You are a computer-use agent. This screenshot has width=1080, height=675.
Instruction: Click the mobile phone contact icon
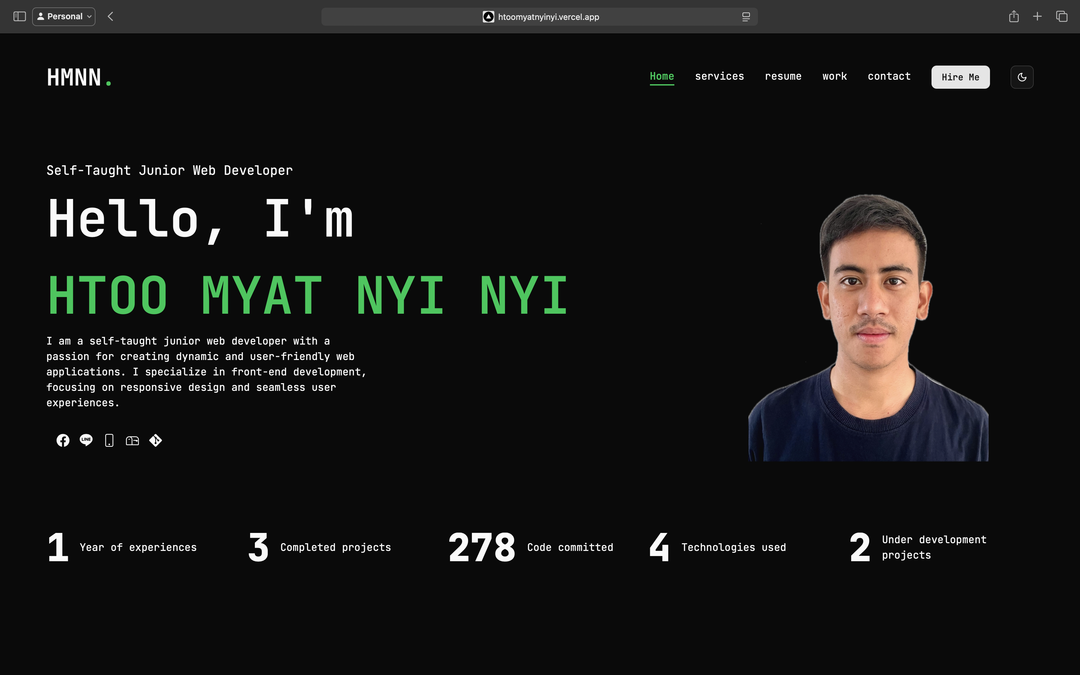[109, 440]
